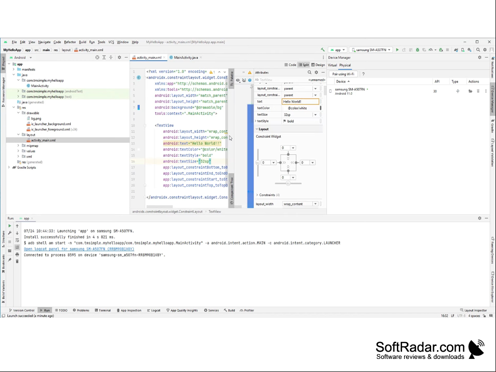Run the app with the green play button

[397, 50]
